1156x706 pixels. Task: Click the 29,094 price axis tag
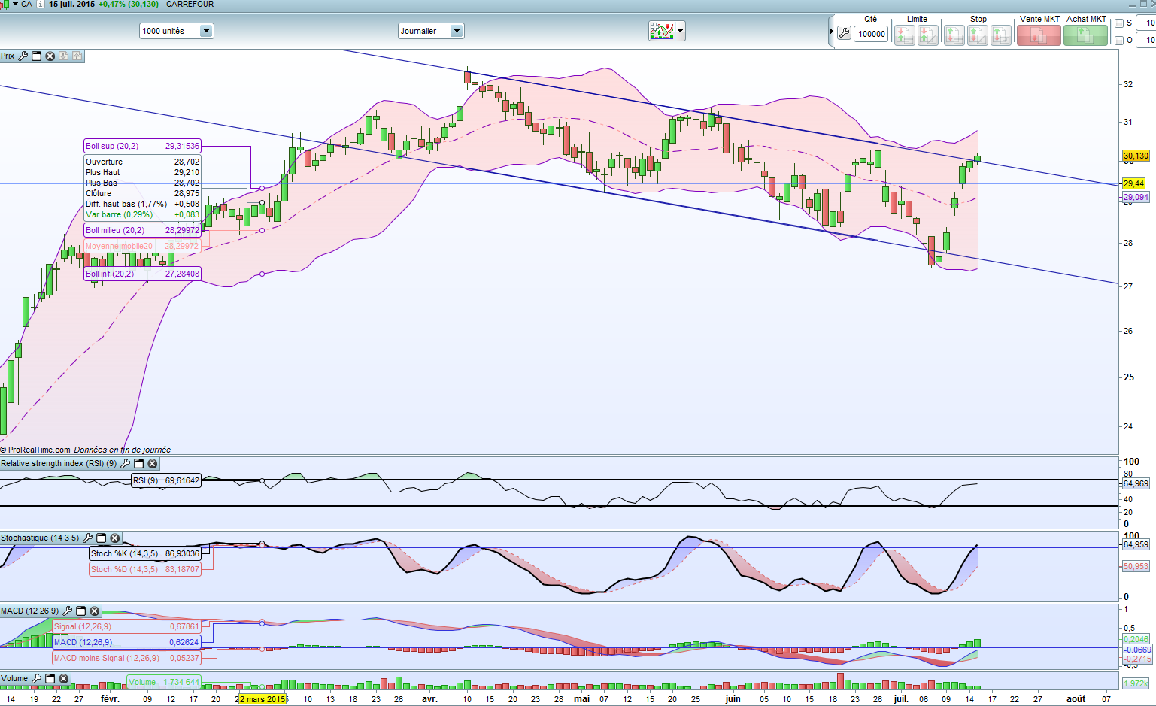coord(1136,197)
